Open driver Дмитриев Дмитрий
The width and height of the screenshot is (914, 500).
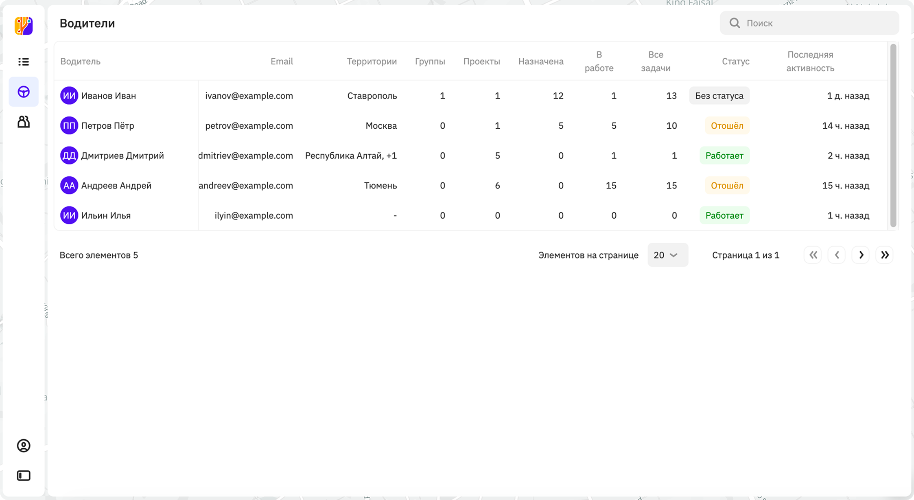click(122, 156)
